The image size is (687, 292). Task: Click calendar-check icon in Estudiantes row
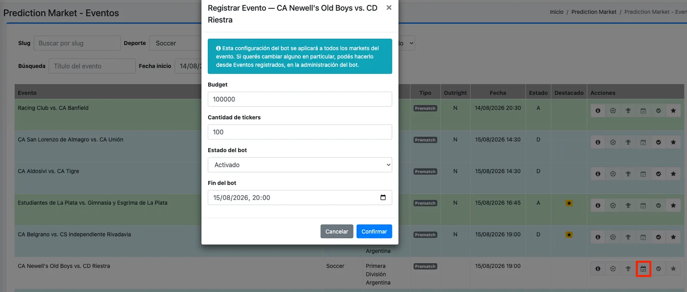tap(643, 205)
